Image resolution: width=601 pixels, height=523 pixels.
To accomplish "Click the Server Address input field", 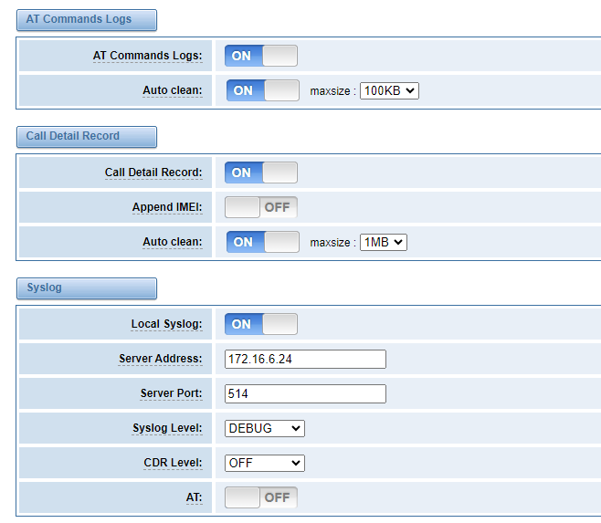I will point(305,359).
